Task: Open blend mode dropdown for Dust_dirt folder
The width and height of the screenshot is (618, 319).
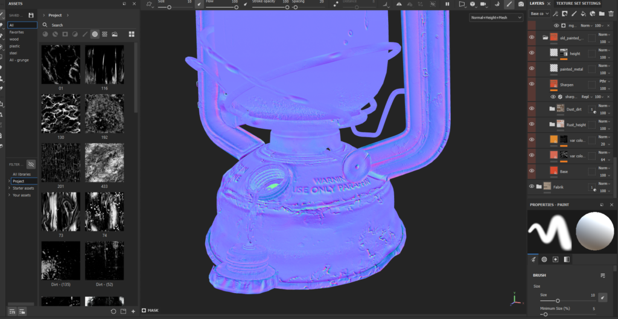Action: [605, 106]
